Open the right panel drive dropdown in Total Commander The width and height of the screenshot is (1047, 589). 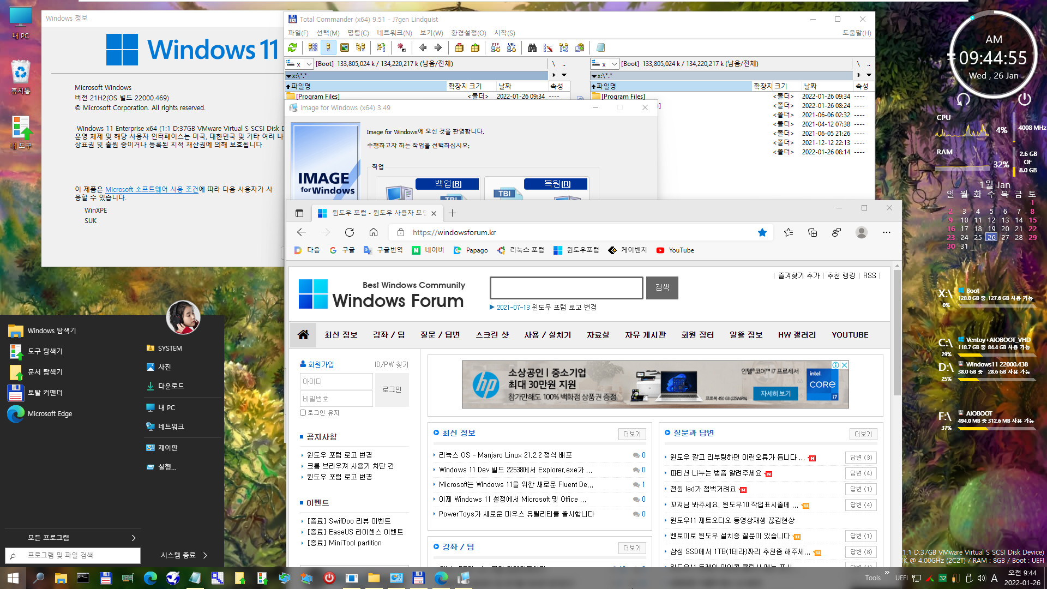[615, 64]
